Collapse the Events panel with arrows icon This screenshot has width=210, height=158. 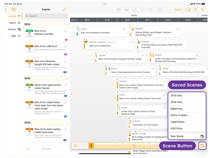pyautogui.click(x=64, y=9)
